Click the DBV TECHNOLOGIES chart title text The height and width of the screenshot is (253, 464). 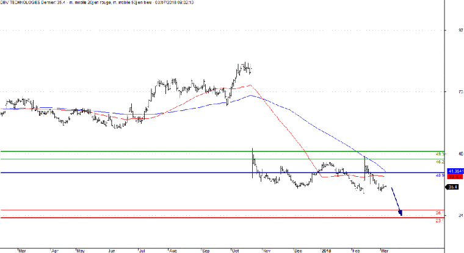coord(96,2)
